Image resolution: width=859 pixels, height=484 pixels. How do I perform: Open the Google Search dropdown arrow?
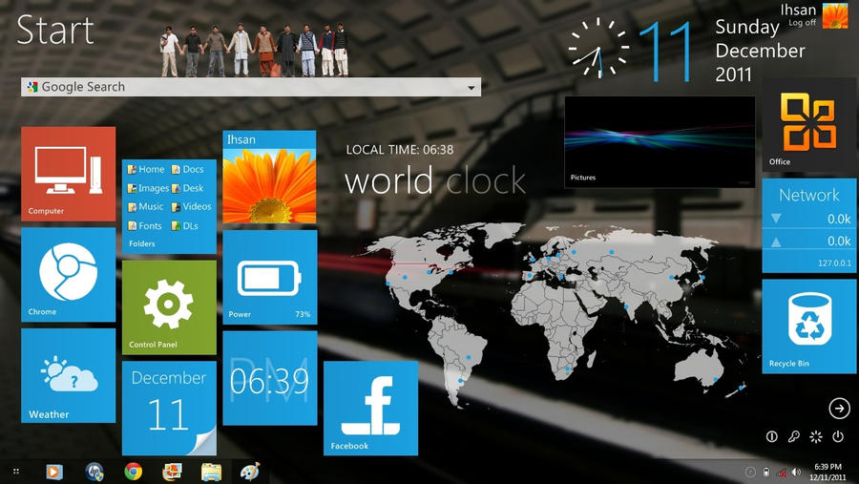[471, 88]
